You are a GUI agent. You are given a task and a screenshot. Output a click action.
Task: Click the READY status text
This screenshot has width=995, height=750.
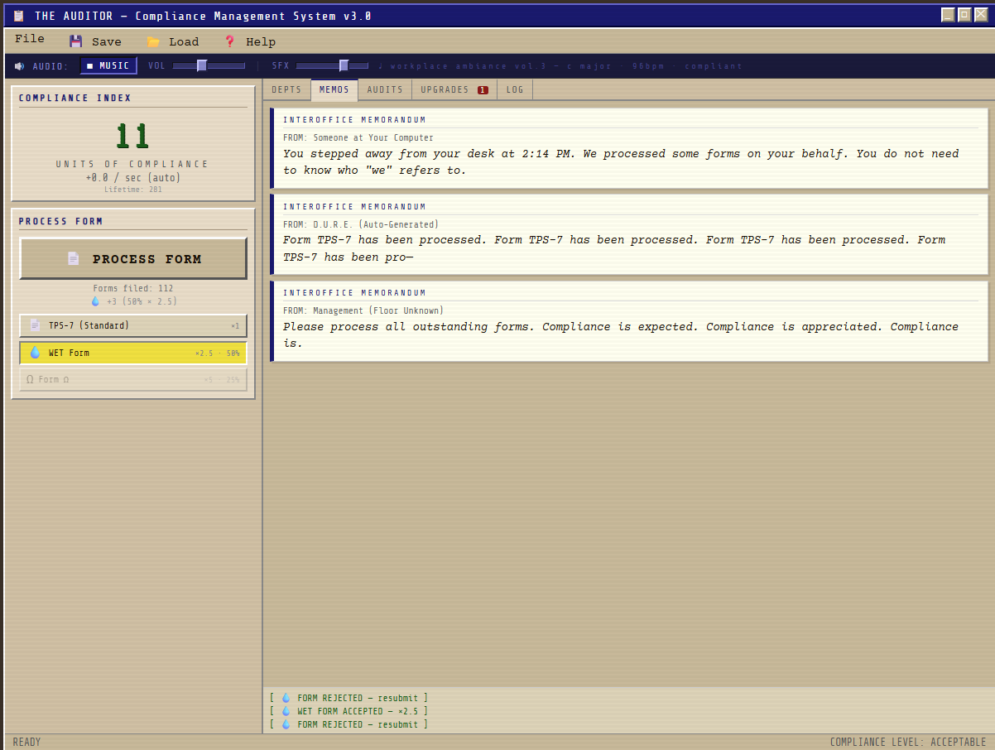26,742
